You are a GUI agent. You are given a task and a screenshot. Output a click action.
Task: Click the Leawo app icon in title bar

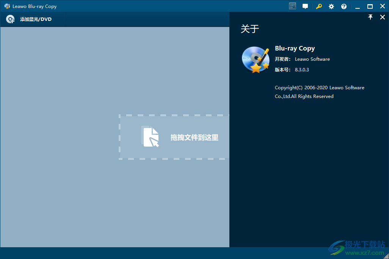click(x=7, y=6)
